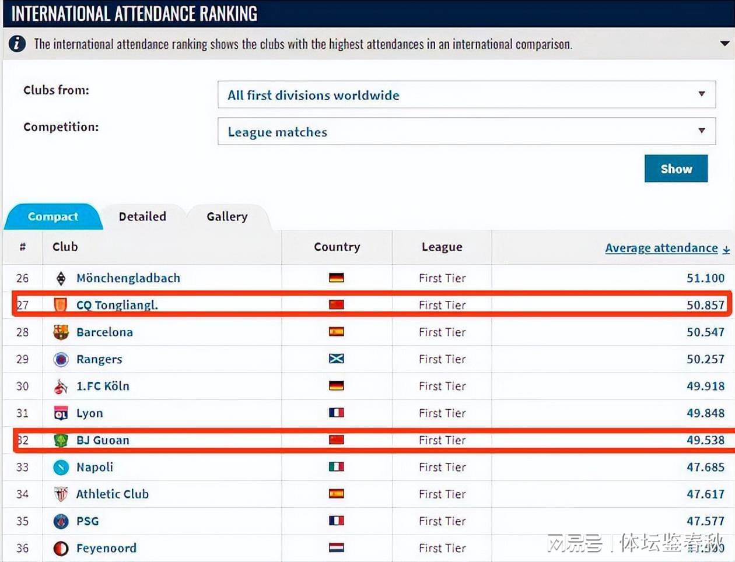Open the Feyenoord club link
The height and width of the screenshot is (562, 735).
(106, 548)
